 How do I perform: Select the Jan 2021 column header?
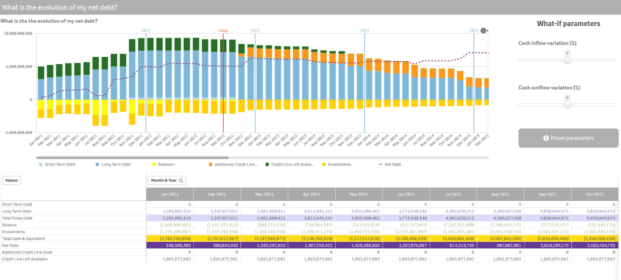(x=170, y=194)
